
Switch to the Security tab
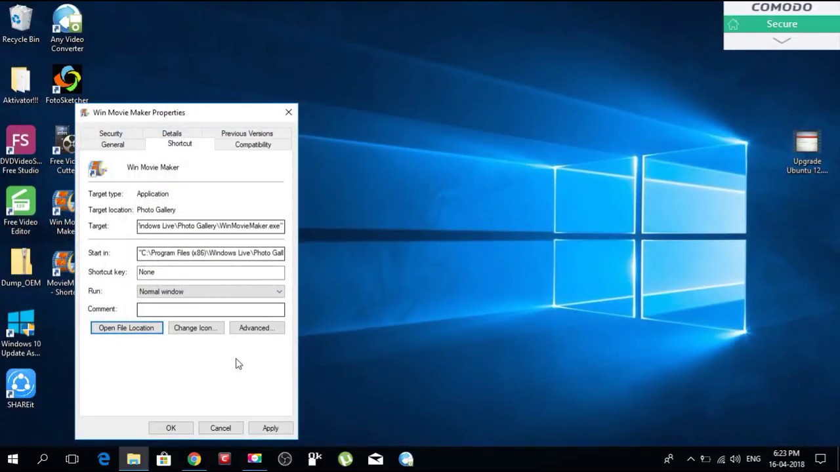click(x=111, y=133)
